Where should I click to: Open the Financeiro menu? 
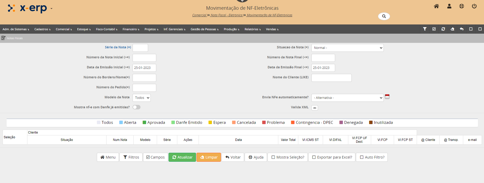(131, 29)
